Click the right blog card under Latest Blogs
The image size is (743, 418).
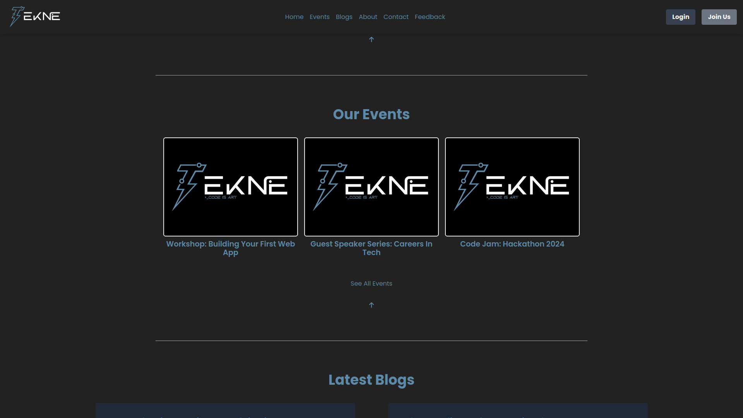point(517,411)
